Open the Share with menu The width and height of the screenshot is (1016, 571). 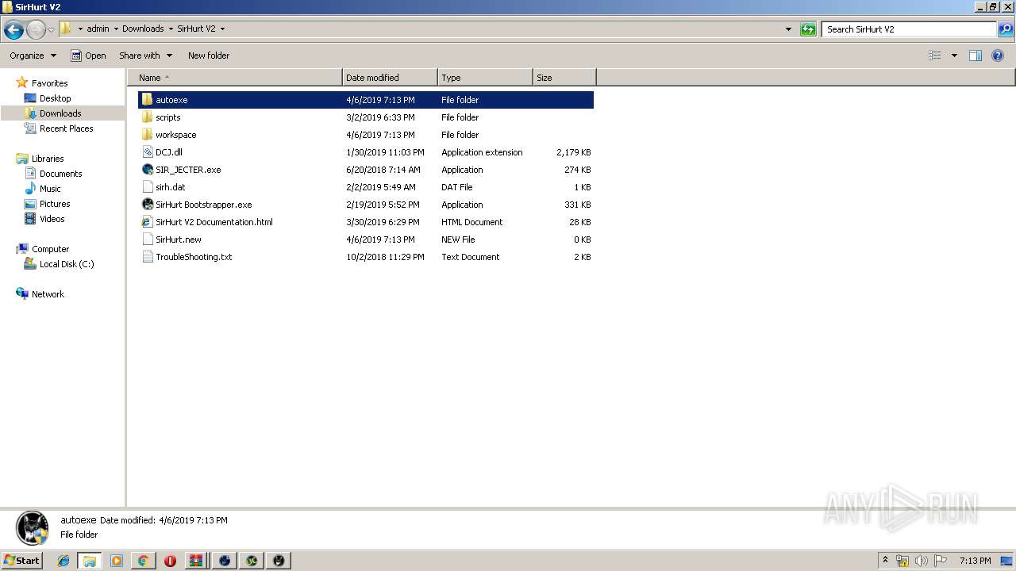pyautogui.click(x=145, y=56)
